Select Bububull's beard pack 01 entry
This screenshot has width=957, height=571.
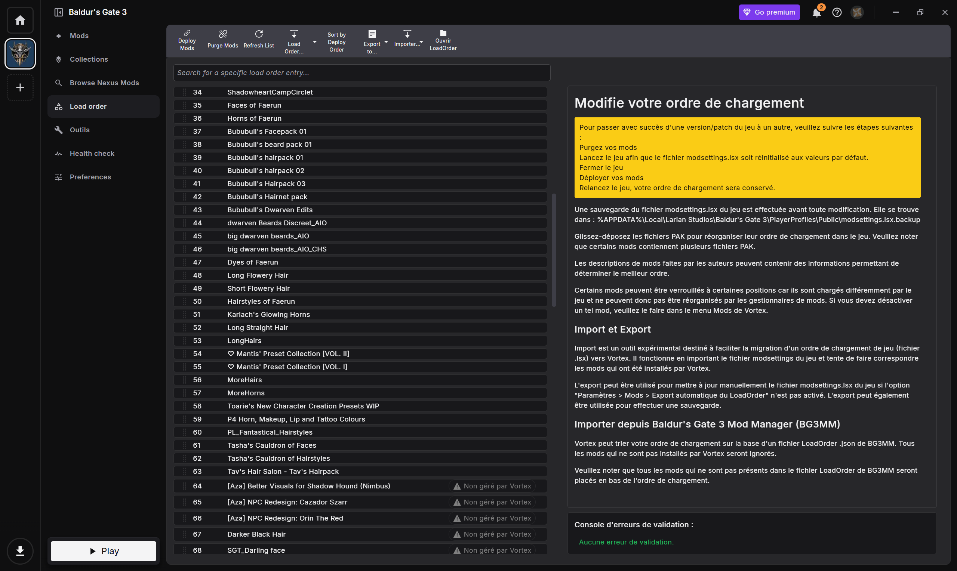pyautogui.click(x=360, y=145)
